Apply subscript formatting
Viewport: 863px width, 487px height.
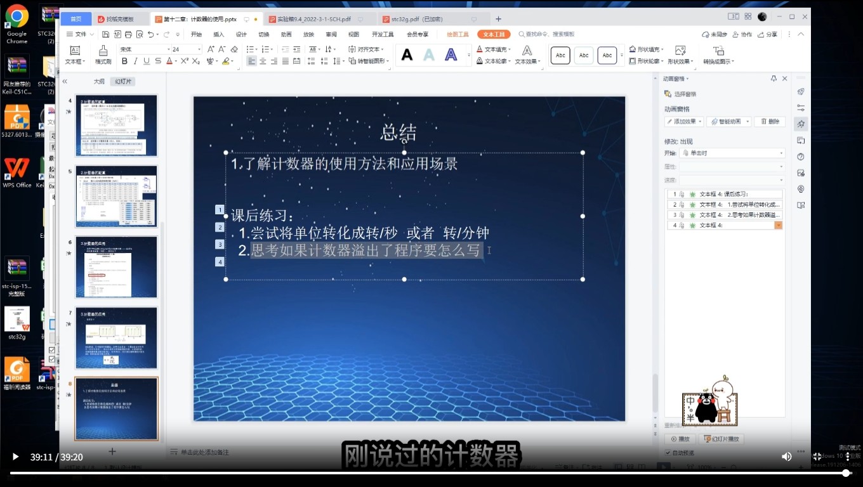196,62
